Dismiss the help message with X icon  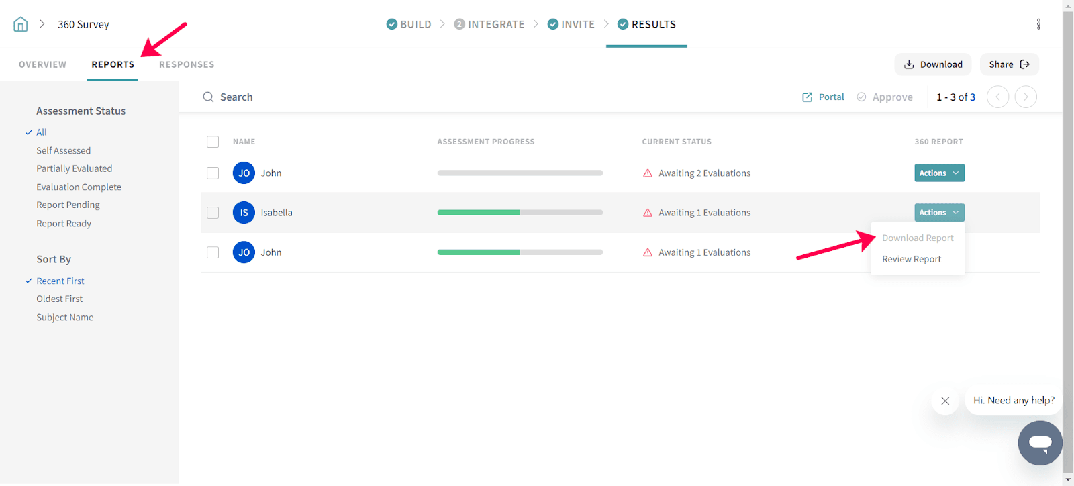945,401
